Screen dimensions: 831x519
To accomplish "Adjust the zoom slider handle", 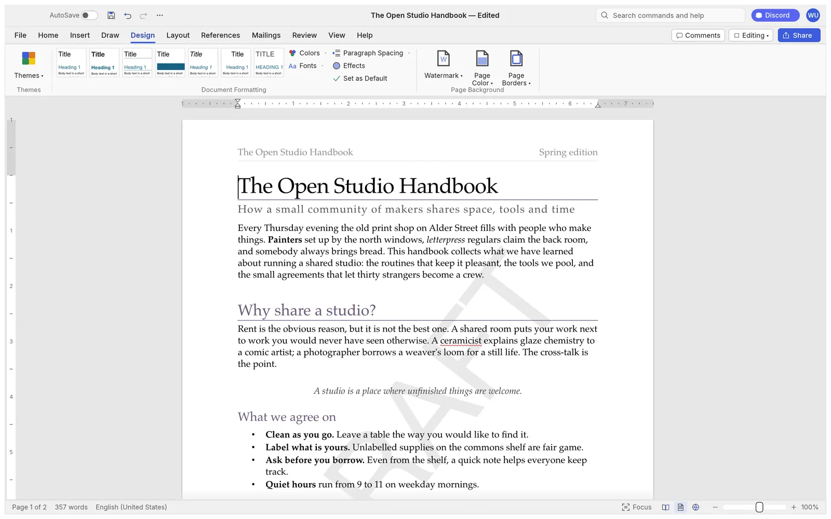I will [759, 507].
